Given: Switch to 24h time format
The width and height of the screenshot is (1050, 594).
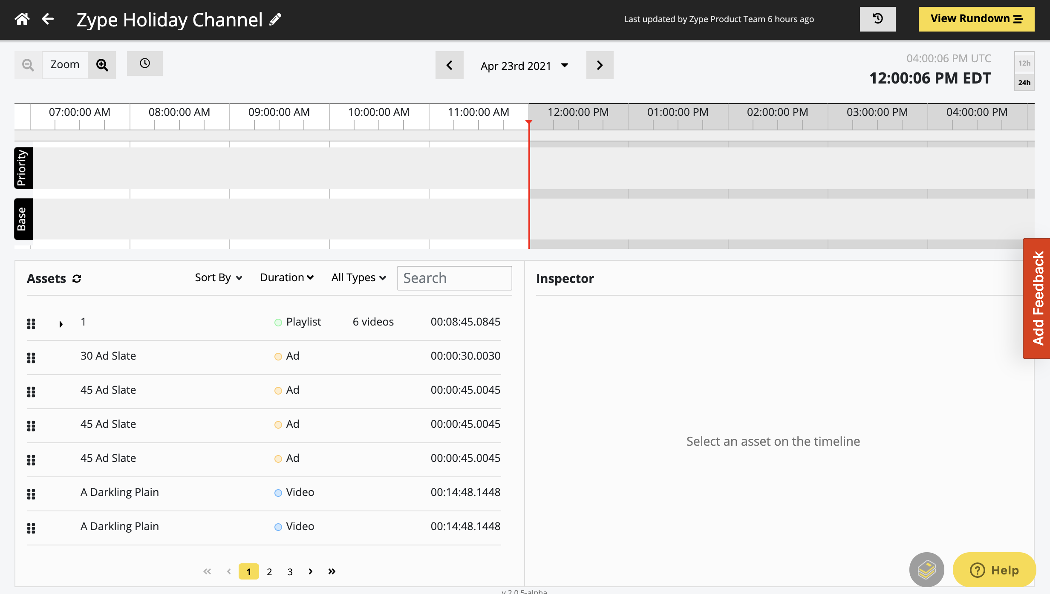Looking at the screenshot, I should pyautogui.click(x=1024, y=82).
